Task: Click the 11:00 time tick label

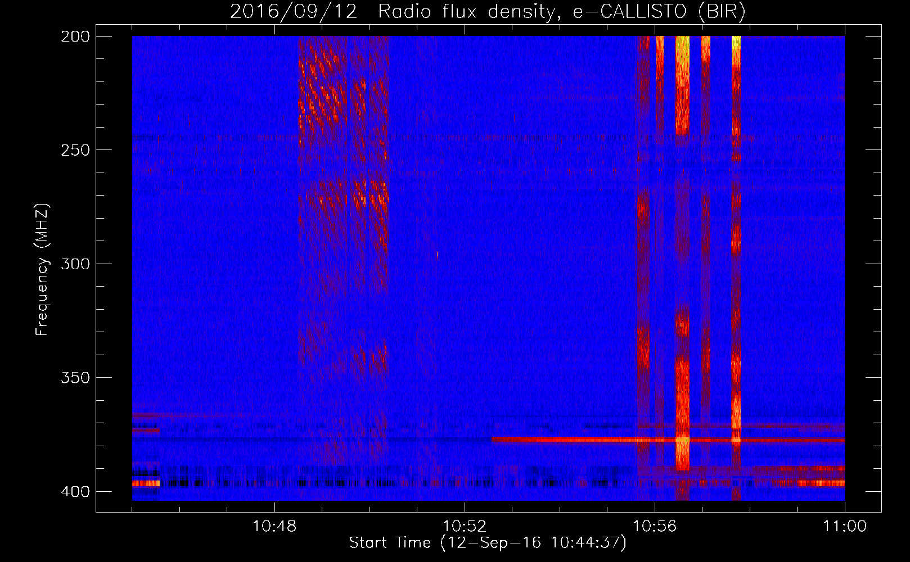Action: [845, 527]
